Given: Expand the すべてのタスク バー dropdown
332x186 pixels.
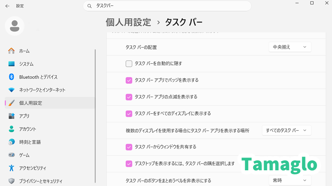Looking at the screenshot, I should (x=286, y=130).
